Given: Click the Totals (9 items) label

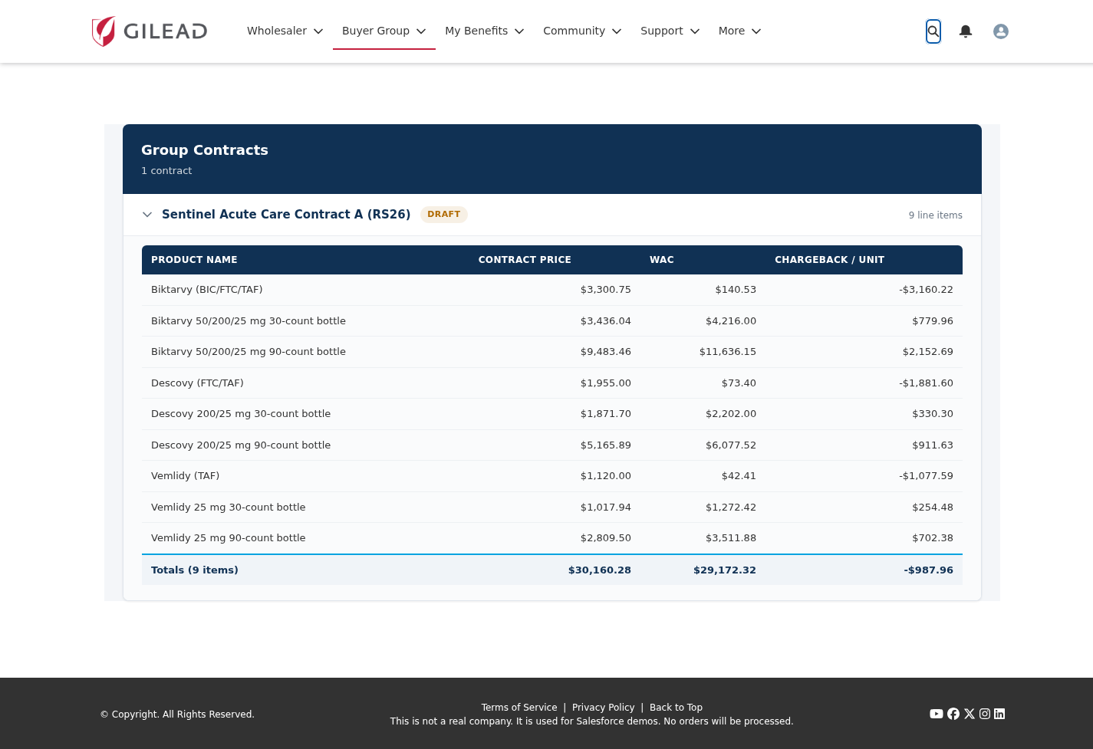Looking at the screenshot, I should [x=195, y=570].
